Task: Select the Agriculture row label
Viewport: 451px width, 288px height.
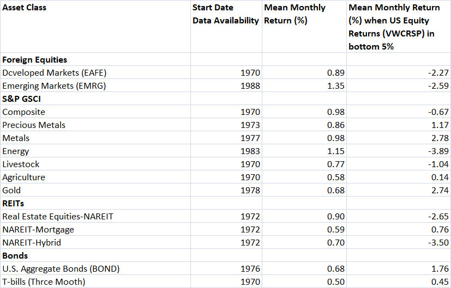Action: (x=24, y=177)
